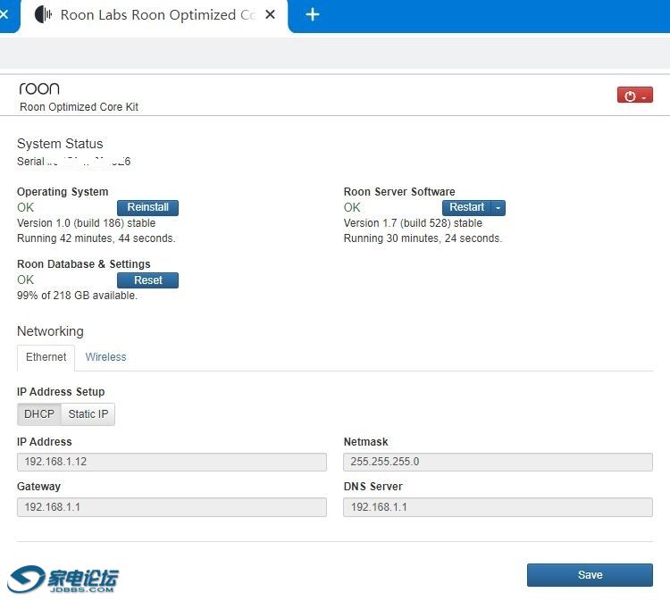The height and width of the screenshot is (601, 670).
Task: Open the red power menu
Action: point(634,96)
